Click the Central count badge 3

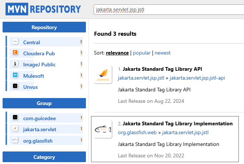tap(81, 42)
